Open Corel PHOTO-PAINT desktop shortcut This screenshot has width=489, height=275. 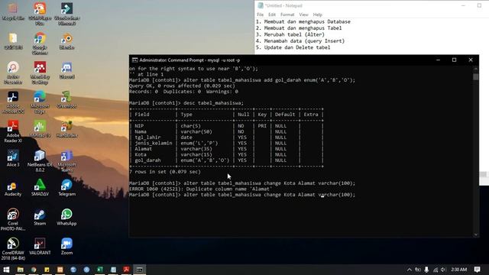click(13, 219)
